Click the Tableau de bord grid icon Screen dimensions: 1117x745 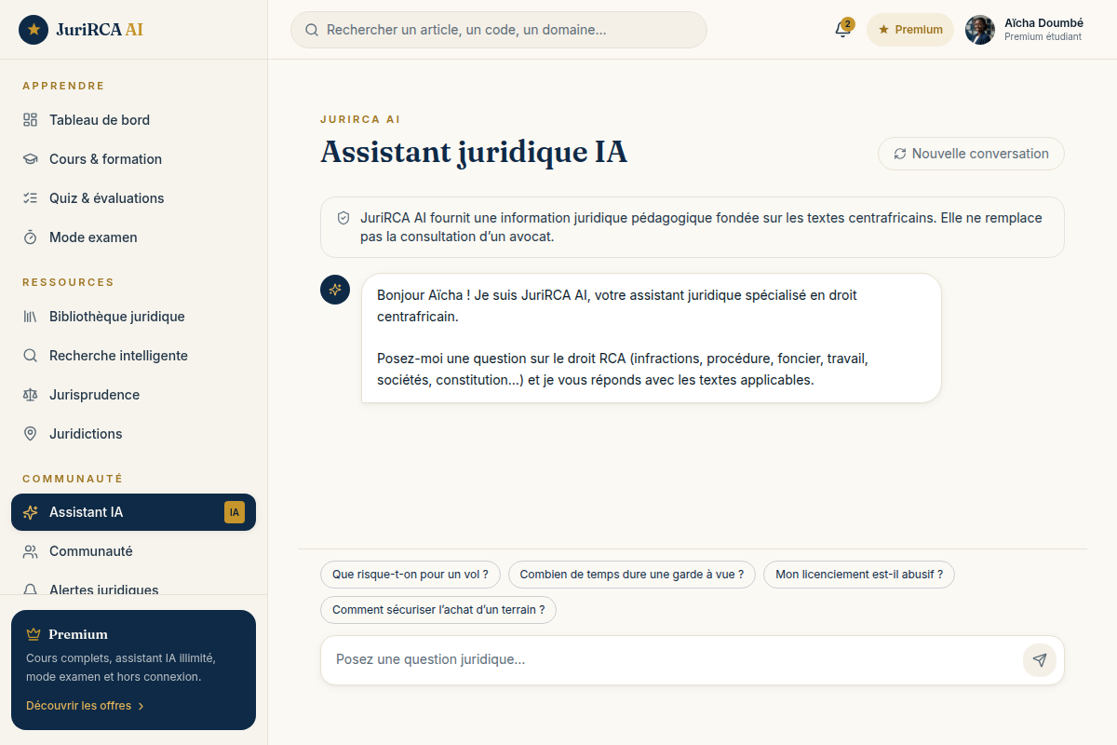(x=30, y=120)
